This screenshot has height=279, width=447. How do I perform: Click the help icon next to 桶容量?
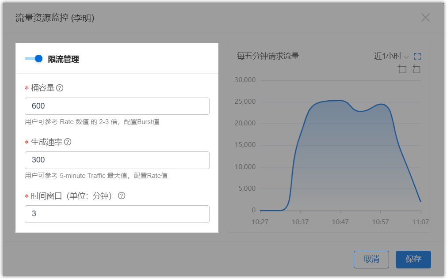(60, 88)
